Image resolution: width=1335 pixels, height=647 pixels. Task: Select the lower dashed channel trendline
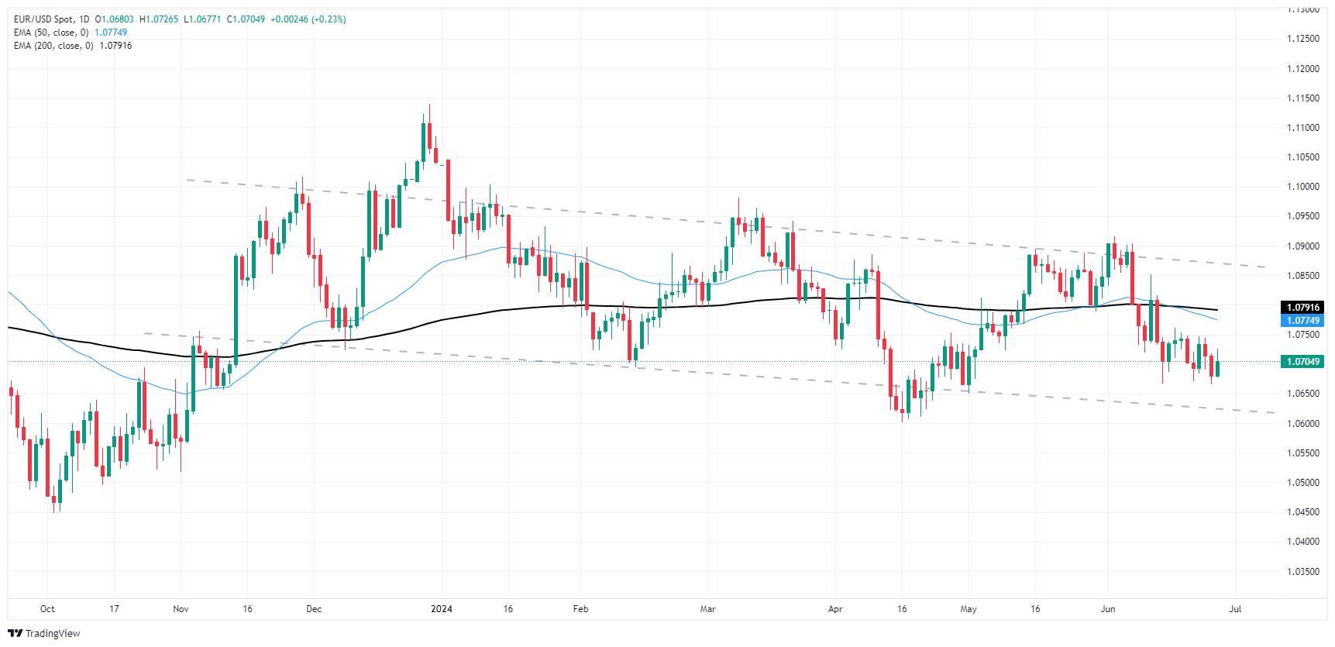pos(697,373)
